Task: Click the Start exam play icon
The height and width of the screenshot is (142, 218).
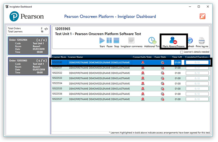Action: pos(102,41)
